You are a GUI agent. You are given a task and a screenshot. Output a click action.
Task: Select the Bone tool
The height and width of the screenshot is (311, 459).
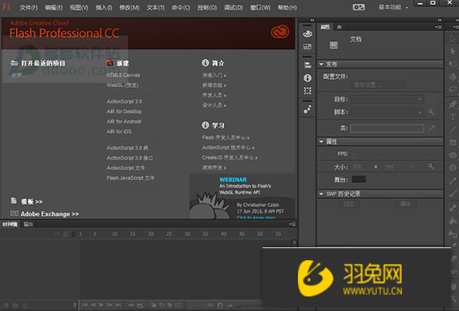[x=453, y=208]
